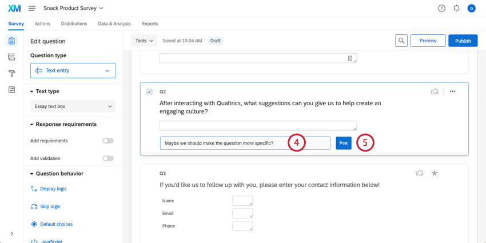Open the Data & Analysis tab
Screen dimensions: 486x243
pyautogui.click(x=114, y=24)
